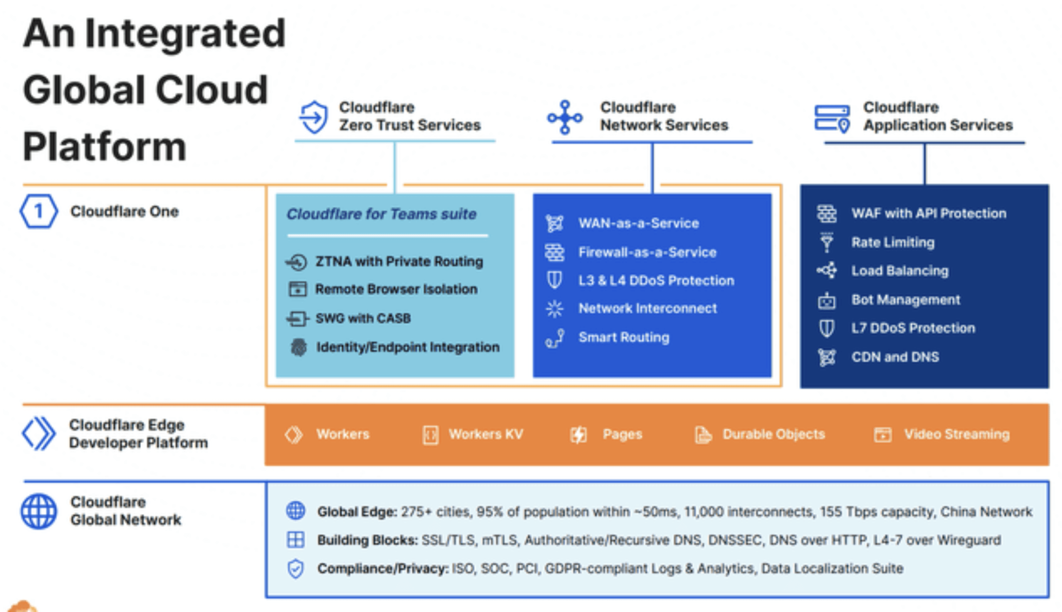Click the SWG with CASB icon
This screenshot has width=1062, height=612.
(297, 318)
